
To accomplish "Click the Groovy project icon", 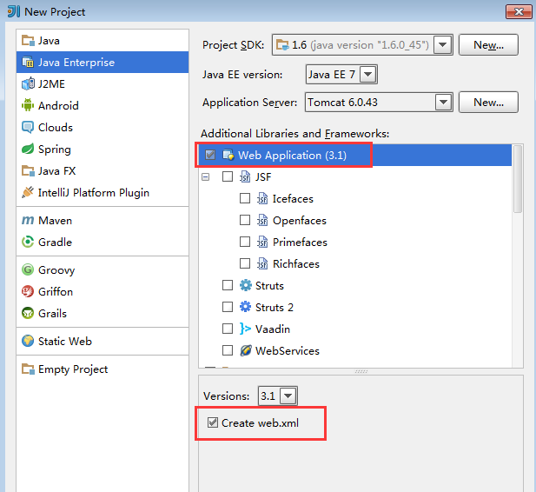I will 27,270.
